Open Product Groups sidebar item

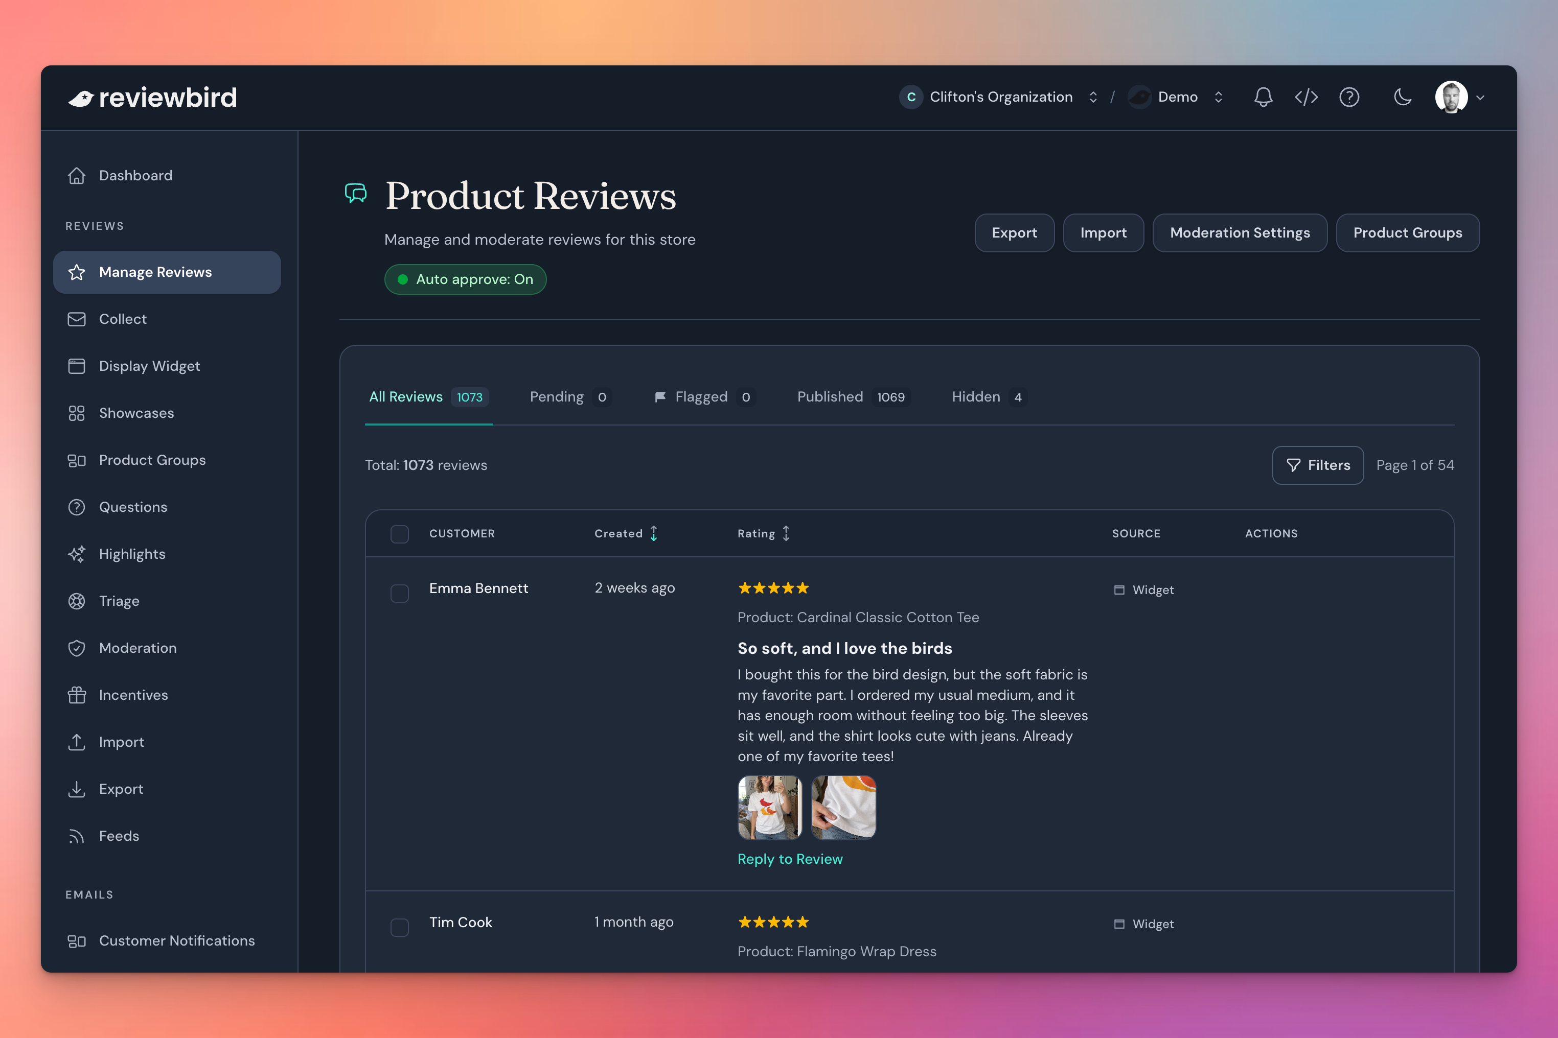tap(167, 460)
